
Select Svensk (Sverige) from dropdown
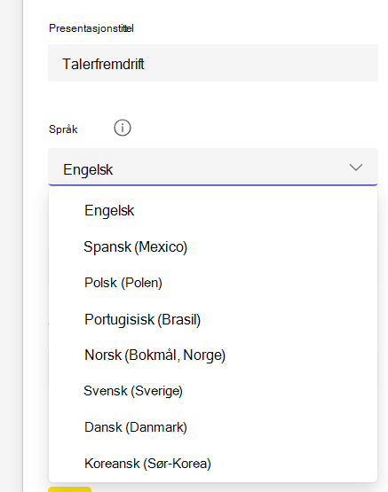(213, 391)
